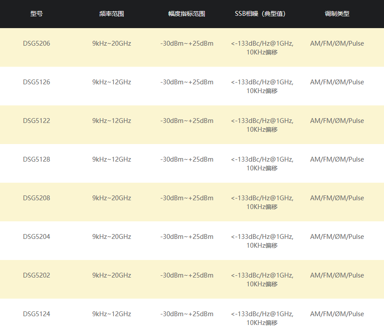Select the 幅度指标范围 column header
Viewport: 384px width, 332px height.
(187, 14)
